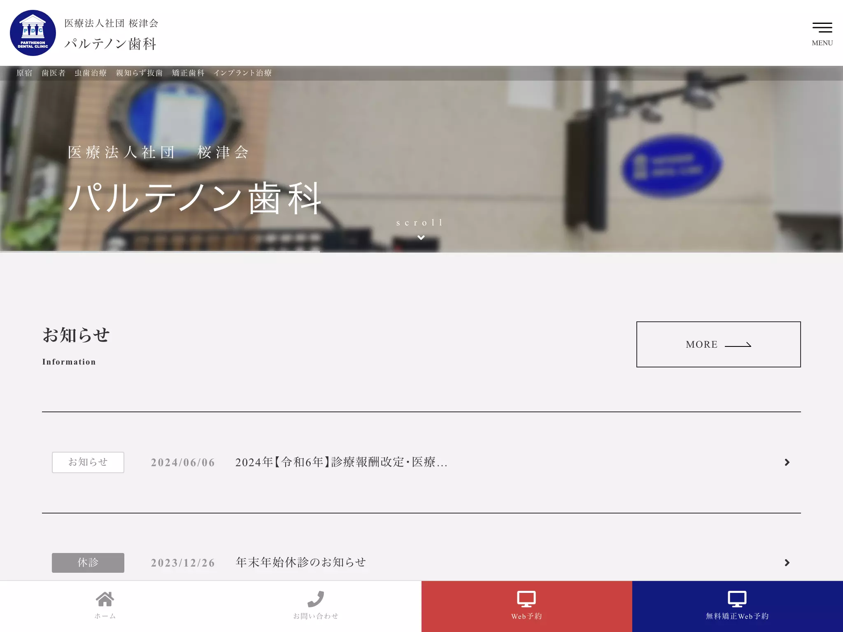
Task: Click the monitor icon on red Web予約
Action: click(x=526, y=599)
